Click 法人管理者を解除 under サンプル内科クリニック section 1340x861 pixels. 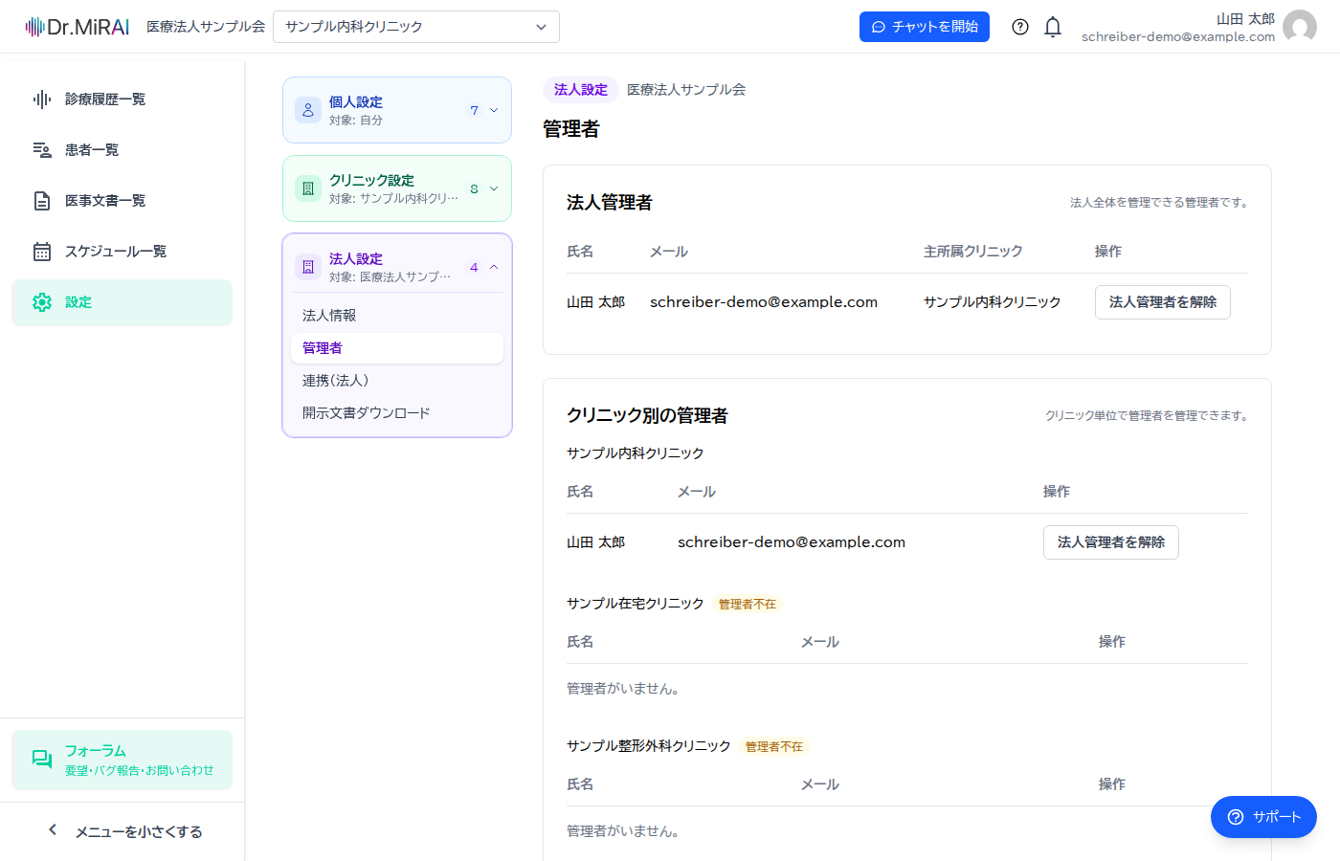click(1111, 542)
